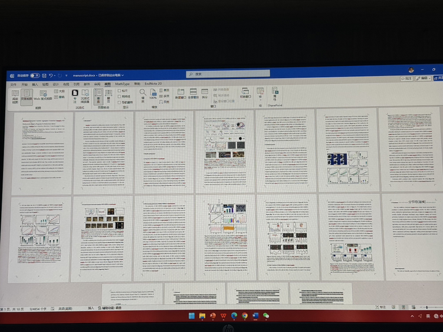Save document with the floppy disk icon
The image size is (443, 332).
44,75
